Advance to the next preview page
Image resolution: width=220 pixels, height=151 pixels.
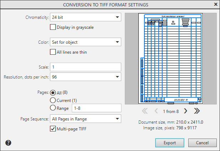185,111
